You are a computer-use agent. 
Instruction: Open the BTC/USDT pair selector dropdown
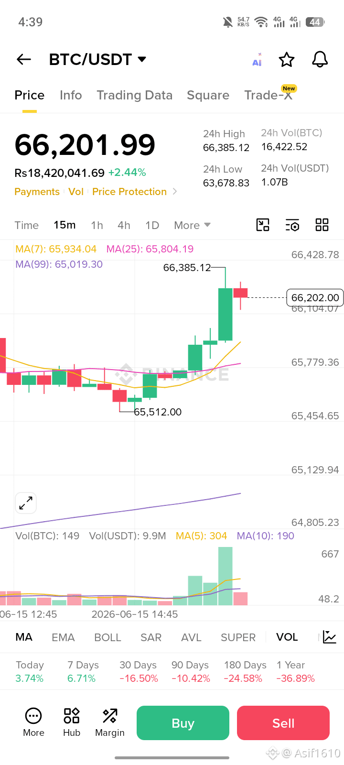(x=97, y=59)
